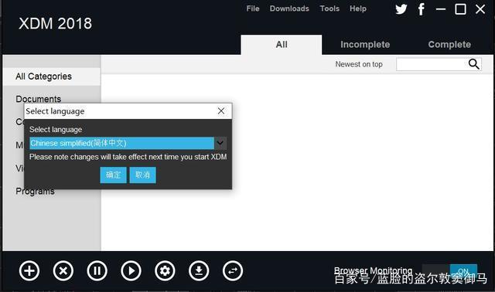Close the Select language dialog
This screenshot has width=495, height=292.
click(221, 110)
